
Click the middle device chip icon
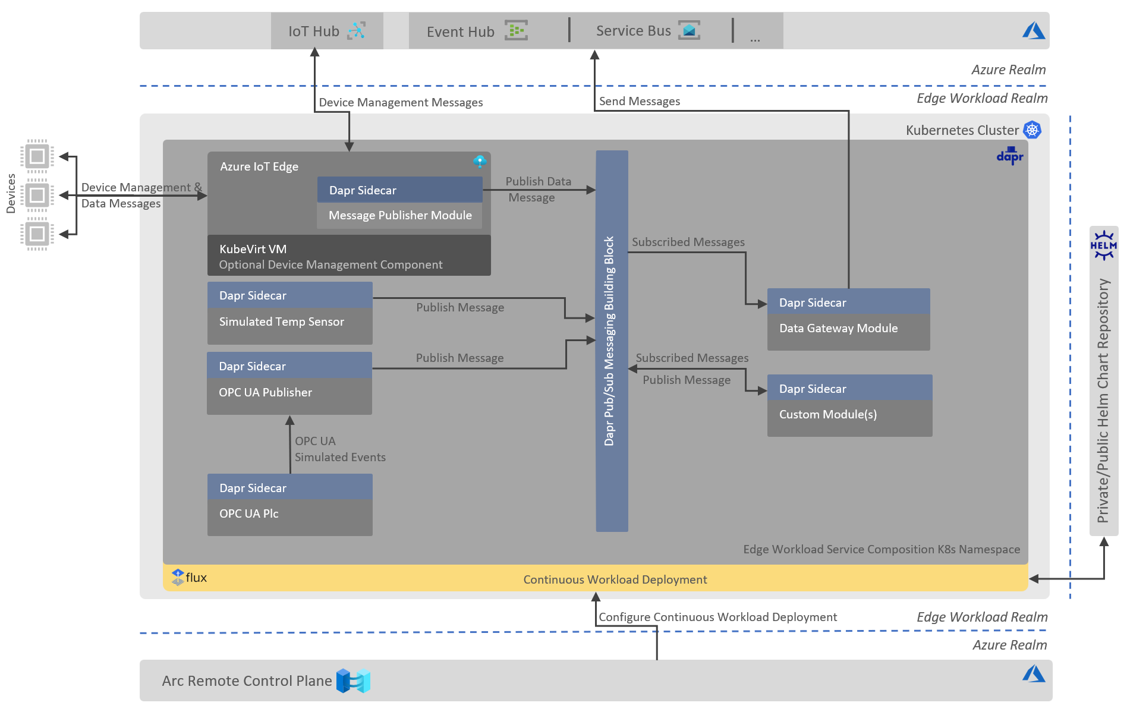[x=37, y=195]
